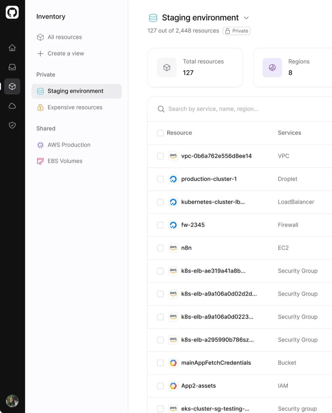This screenshot has width=332, height=413.
Task: Click the chip icon for AWS Production
Action: point(40,145)
